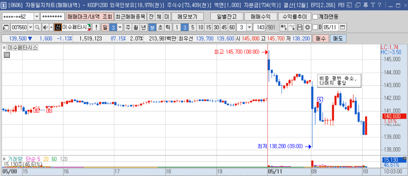
Task: Click the exclamation mark info icon
Action: coord(96,27)
